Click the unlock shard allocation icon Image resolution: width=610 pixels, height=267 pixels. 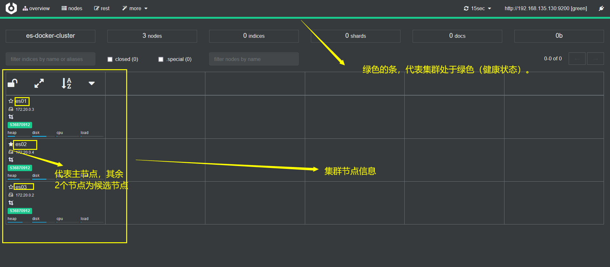[x=13, y=83]
